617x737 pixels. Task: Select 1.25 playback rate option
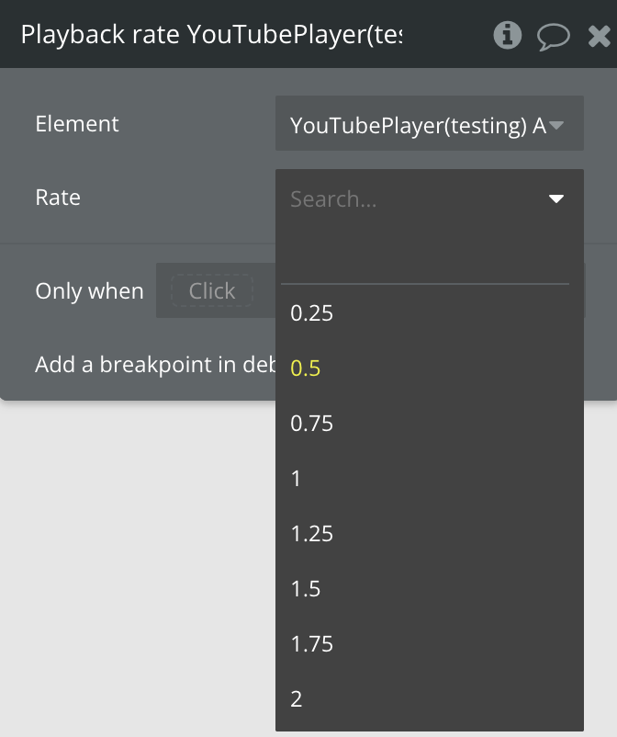(312, 534)
